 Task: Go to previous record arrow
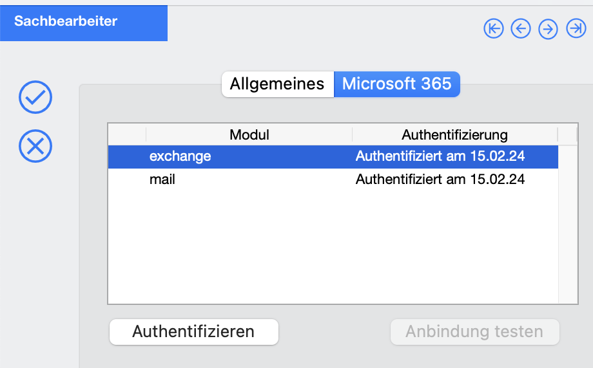(521, 29)
